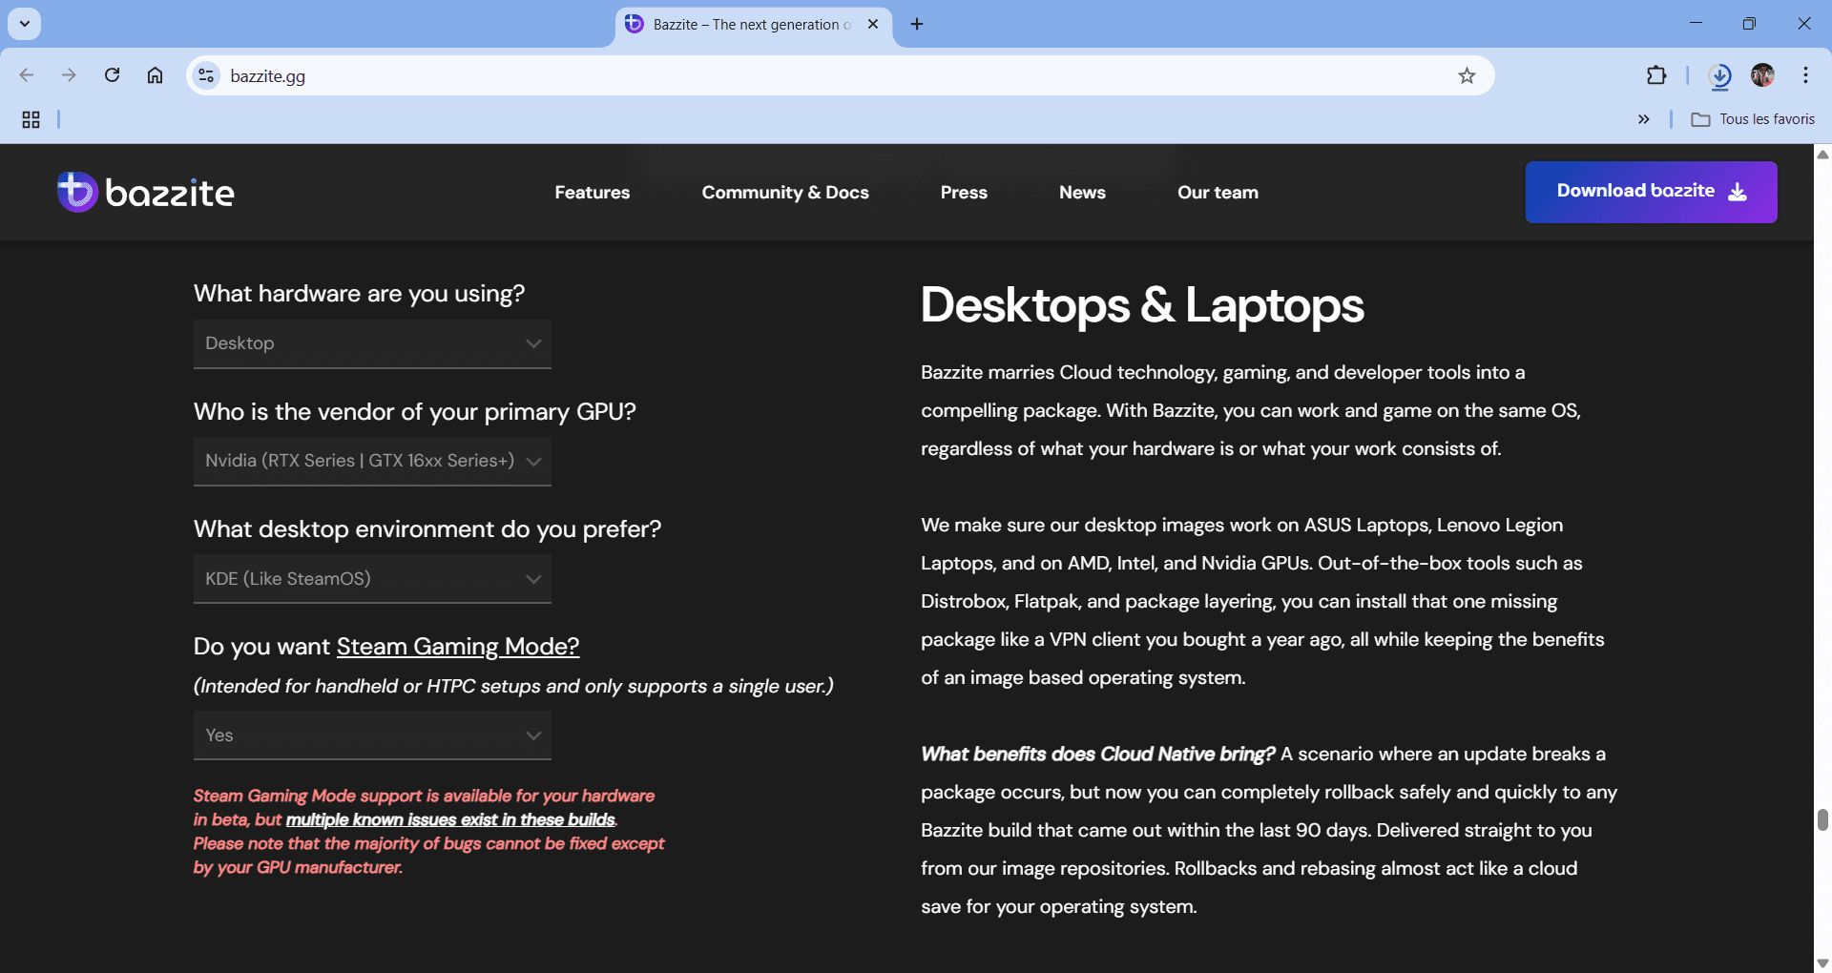This screenshot has height=973, width=1832.
Task: Click the page scrollbar thumb
Action: [x=1822, y=819]
